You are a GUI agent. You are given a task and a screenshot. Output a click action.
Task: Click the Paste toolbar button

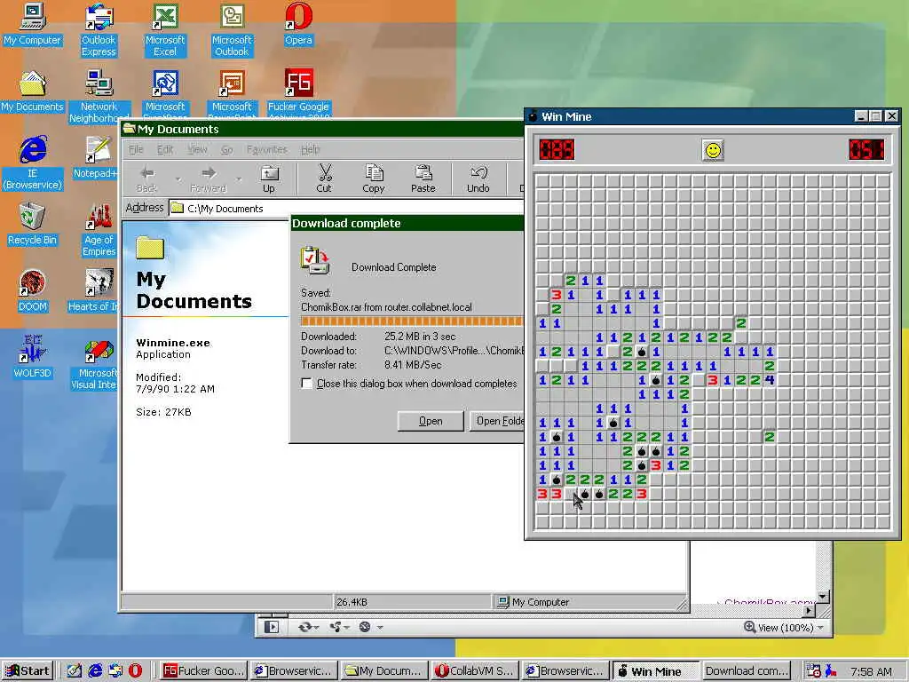(x=423, y=178)
